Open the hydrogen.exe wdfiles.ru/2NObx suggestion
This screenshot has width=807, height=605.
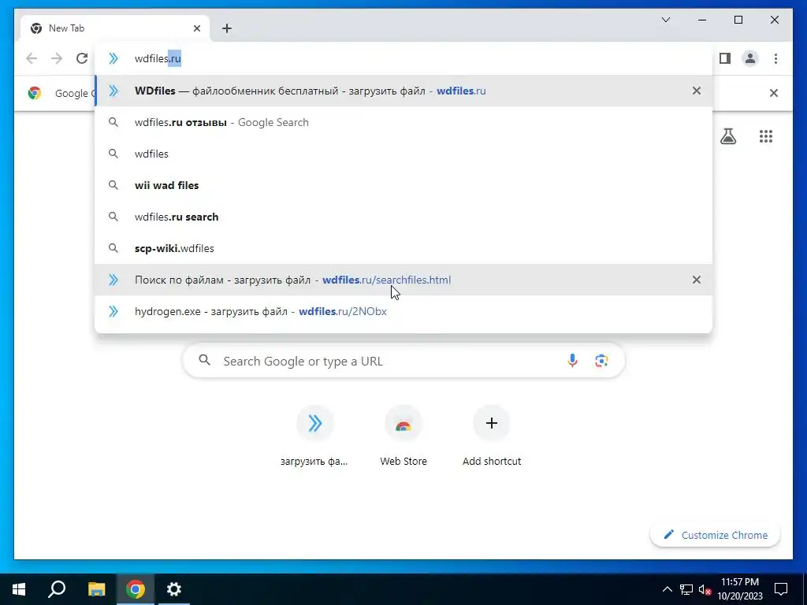pyautogui.click(x=404, y=311)
